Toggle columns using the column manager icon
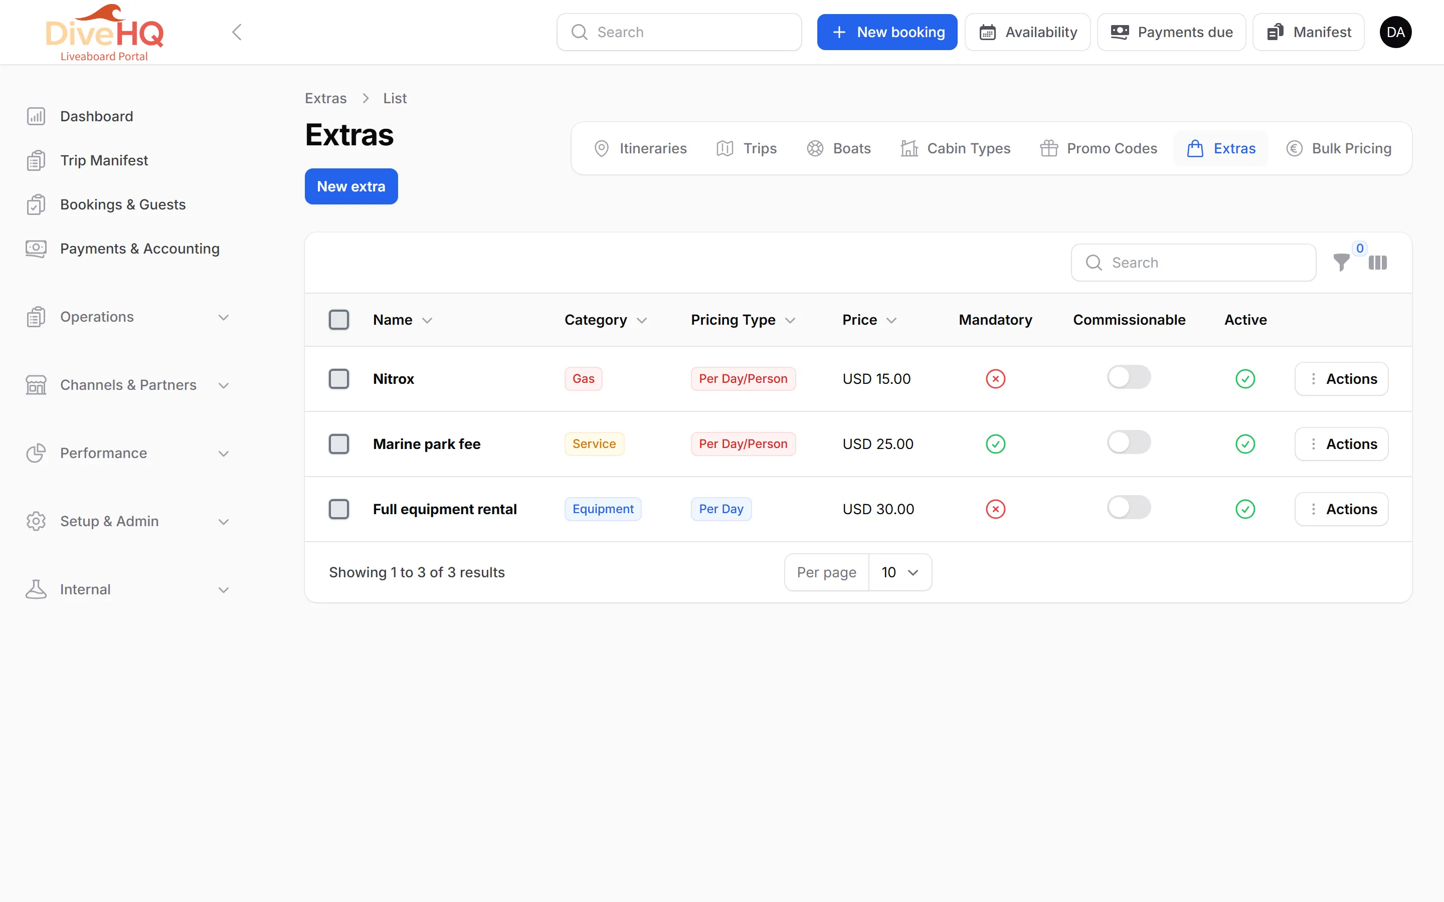This screenshot has height=902, width=1444. 1377,263
